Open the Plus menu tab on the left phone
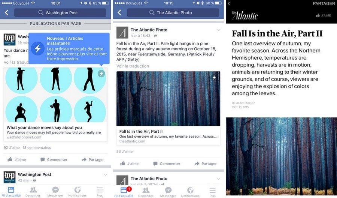 pyautogui.click(x=100, y=192)
